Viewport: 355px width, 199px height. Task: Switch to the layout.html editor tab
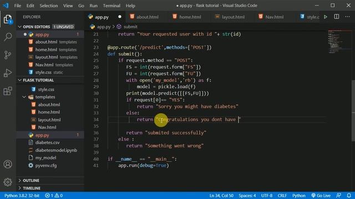click(x=233, y=17)
